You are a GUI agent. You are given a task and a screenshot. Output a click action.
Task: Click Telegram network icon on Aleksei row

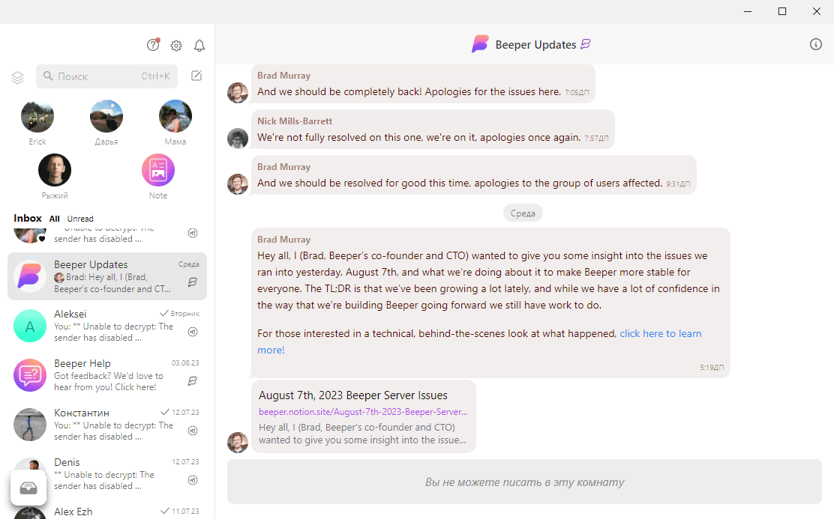[x=193, y=332]
